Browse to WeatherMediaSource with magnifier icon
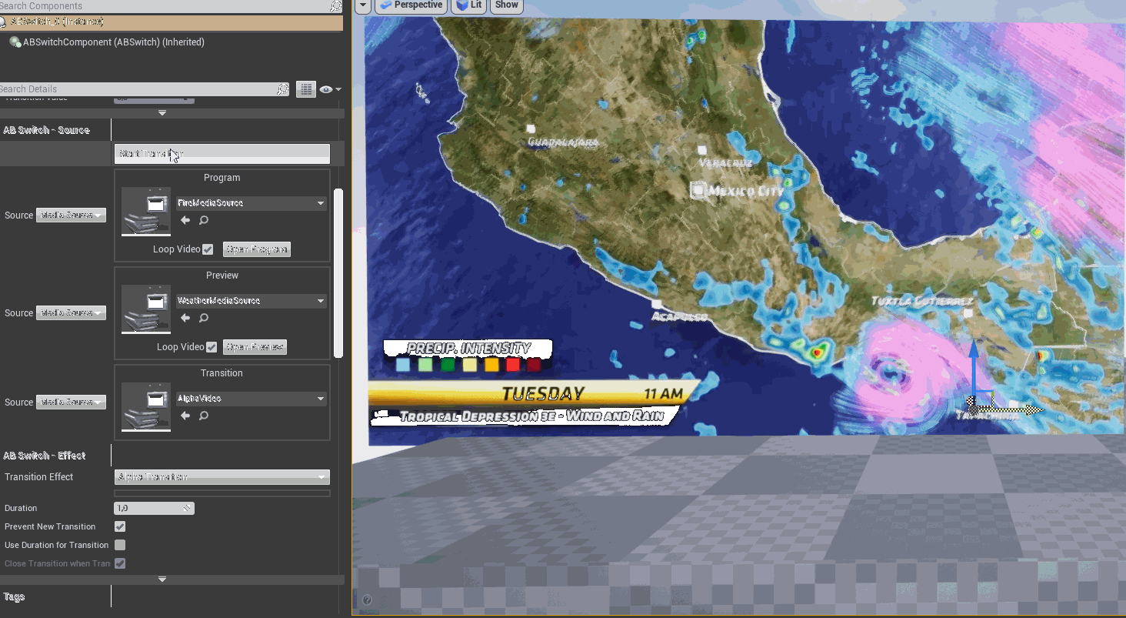1126x618 pixels. click(x=204, y=318)
